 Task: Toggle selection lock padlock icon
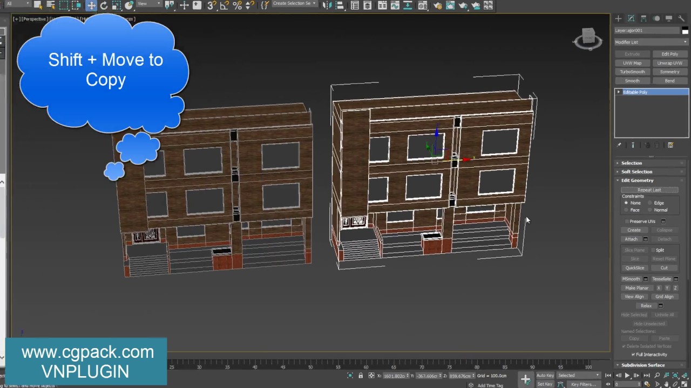click(x=361, y=376)
